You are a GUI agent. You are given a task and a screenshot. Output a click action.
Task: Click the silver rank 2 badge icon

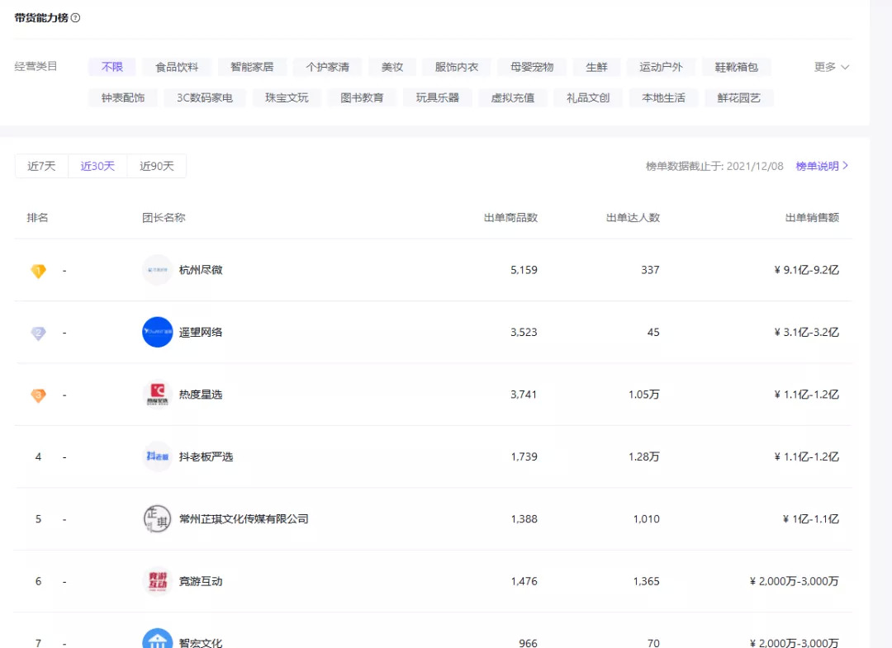point(38,333)
